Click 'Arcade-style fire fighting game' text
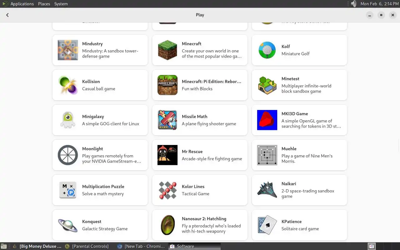The height and width of the screenshot is (250, 400). [x=212, y=159]
